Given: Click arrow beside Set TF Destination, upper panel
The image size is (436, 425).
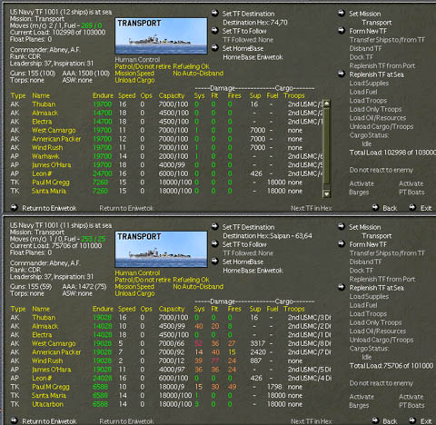Looking at the screenshot, I should [x=214, y=13].
